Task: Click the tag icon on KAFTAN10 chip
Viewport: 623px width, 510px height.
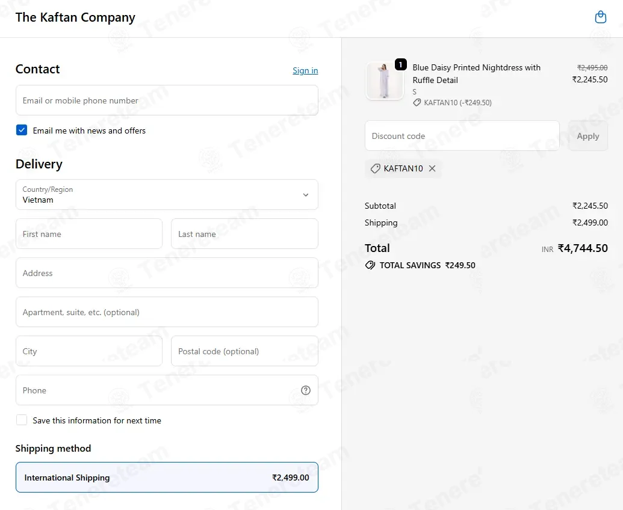Action: 375,168
